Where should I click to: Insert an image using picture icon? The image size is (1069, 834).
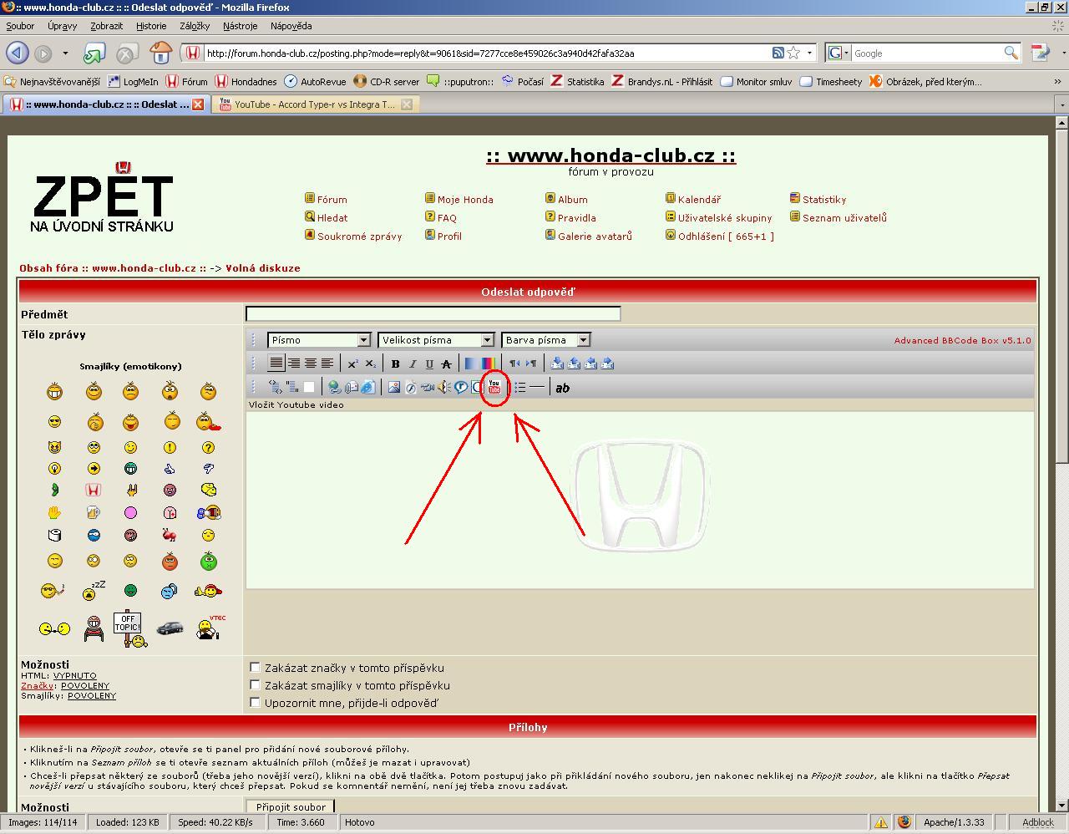click(393, 387)
